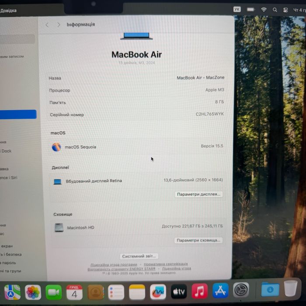The image size is (306, 306).
Task: Click System Settings gear in Dock
Action: click(241, 290)
